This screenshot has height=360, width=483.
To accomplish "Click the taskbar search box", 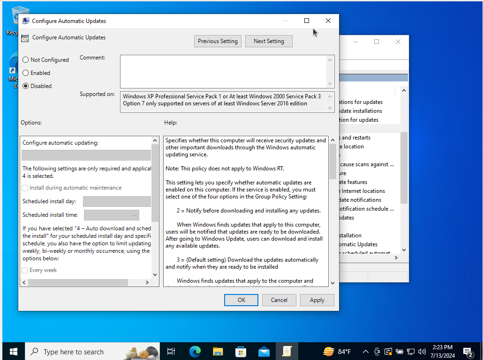I will [x=92, y=352].
